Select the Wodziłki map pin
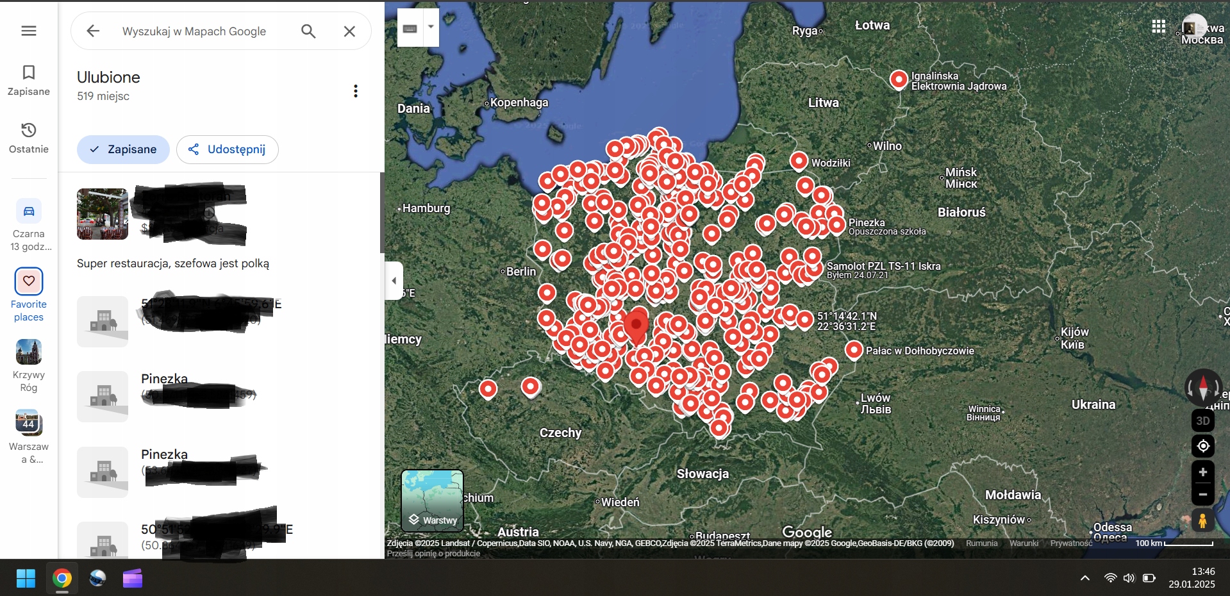This screenshot has width=1230, height=596. click(x=799, y=161)
